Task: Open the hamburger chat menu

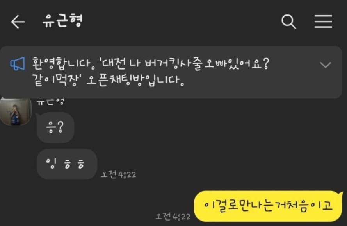Action: click(323, 22)
